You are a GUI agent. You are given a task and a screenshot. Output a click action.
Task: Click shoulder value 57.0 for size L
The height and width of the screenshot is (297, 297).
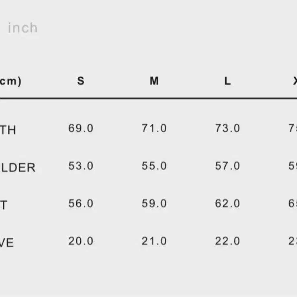228,166
